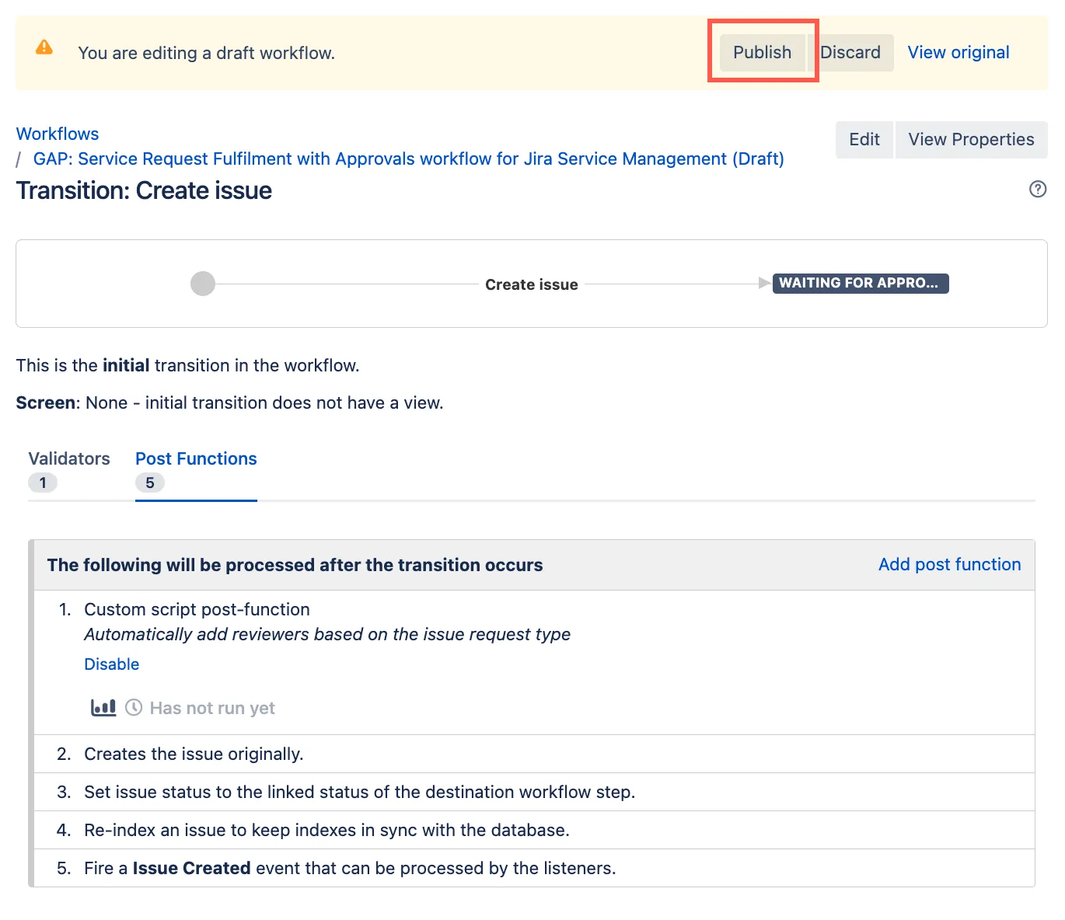Switch to the Validators tab
The height and width of the screenshot is (920, 1065).
pos(69,470)
